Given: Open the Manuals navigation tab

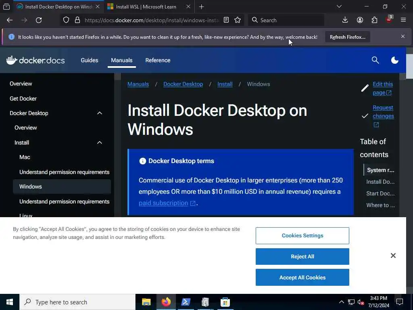Looking at the screenshot, I should pos(122,61).
